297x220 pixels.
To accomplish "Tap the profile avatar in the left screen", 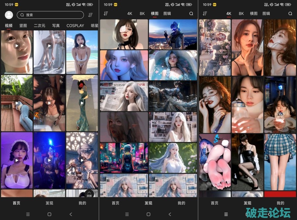I will coord(9,15).
